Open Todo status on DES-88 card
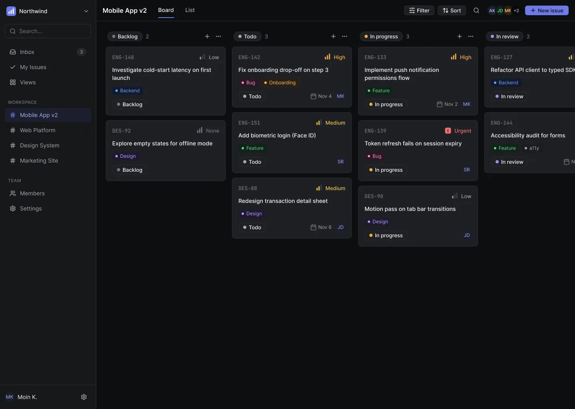This screenshot has height=409, width=575. tap(252, 227)
